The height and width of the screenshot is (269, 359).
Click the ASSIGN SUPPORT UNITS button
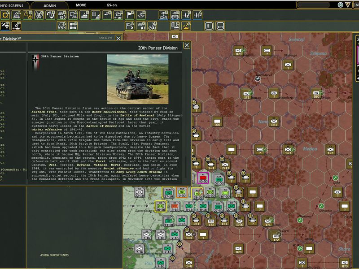[54, 255]
